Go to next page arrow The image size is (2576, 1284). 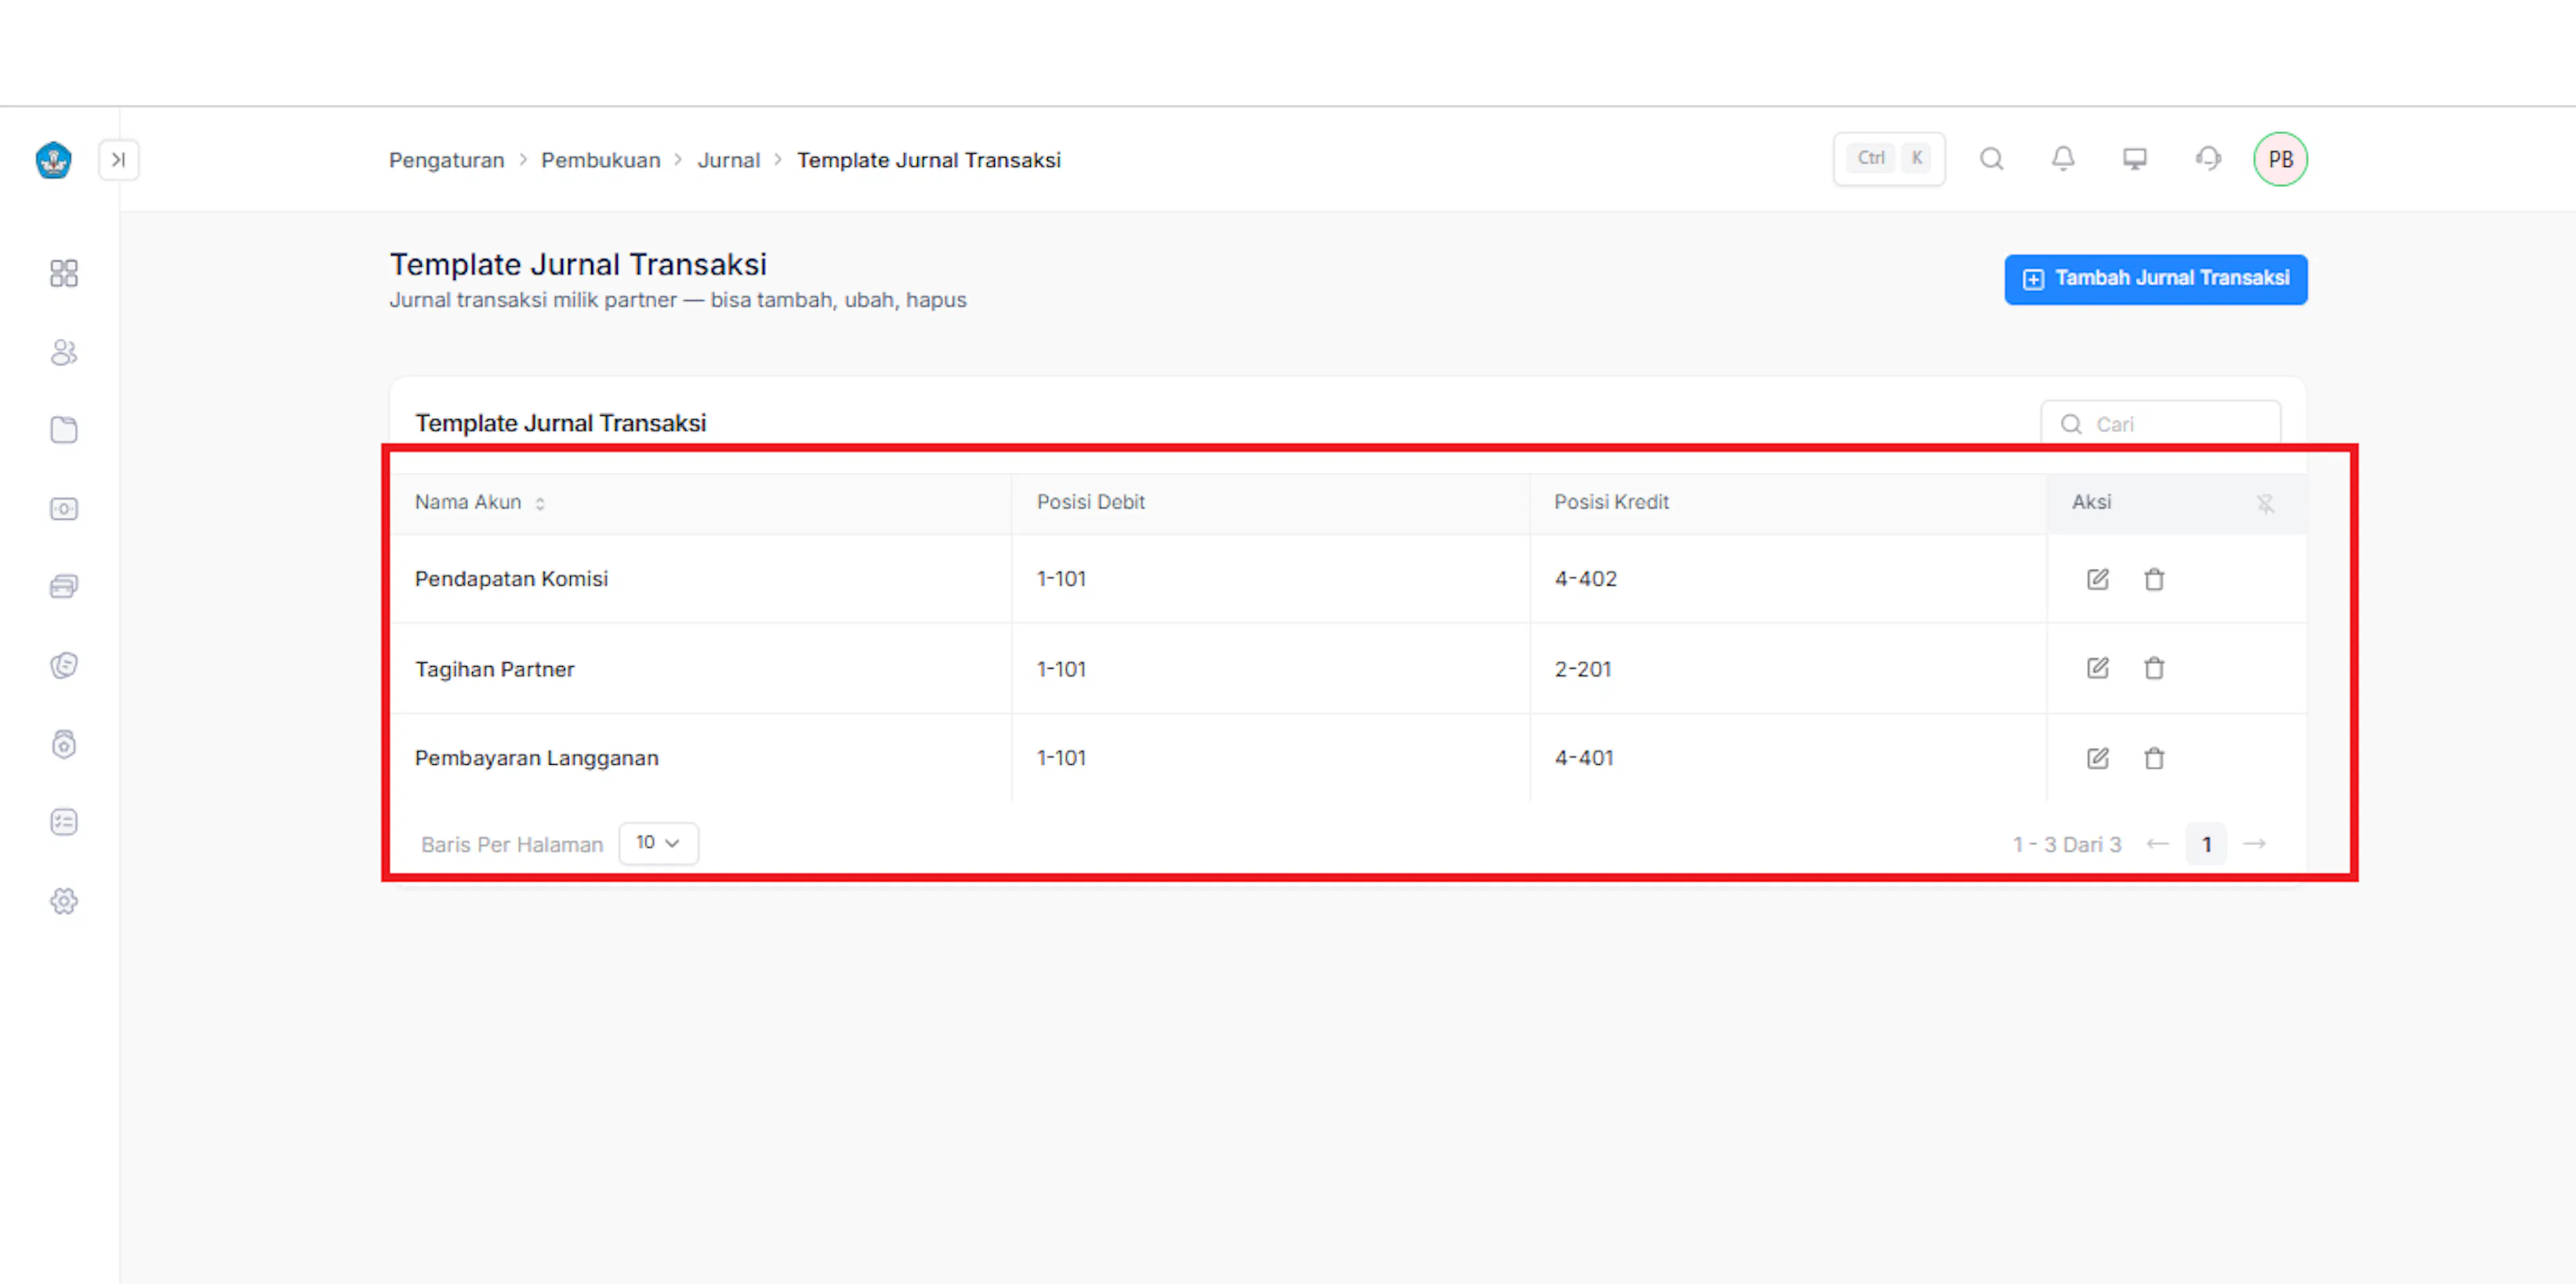[2255, 844]
